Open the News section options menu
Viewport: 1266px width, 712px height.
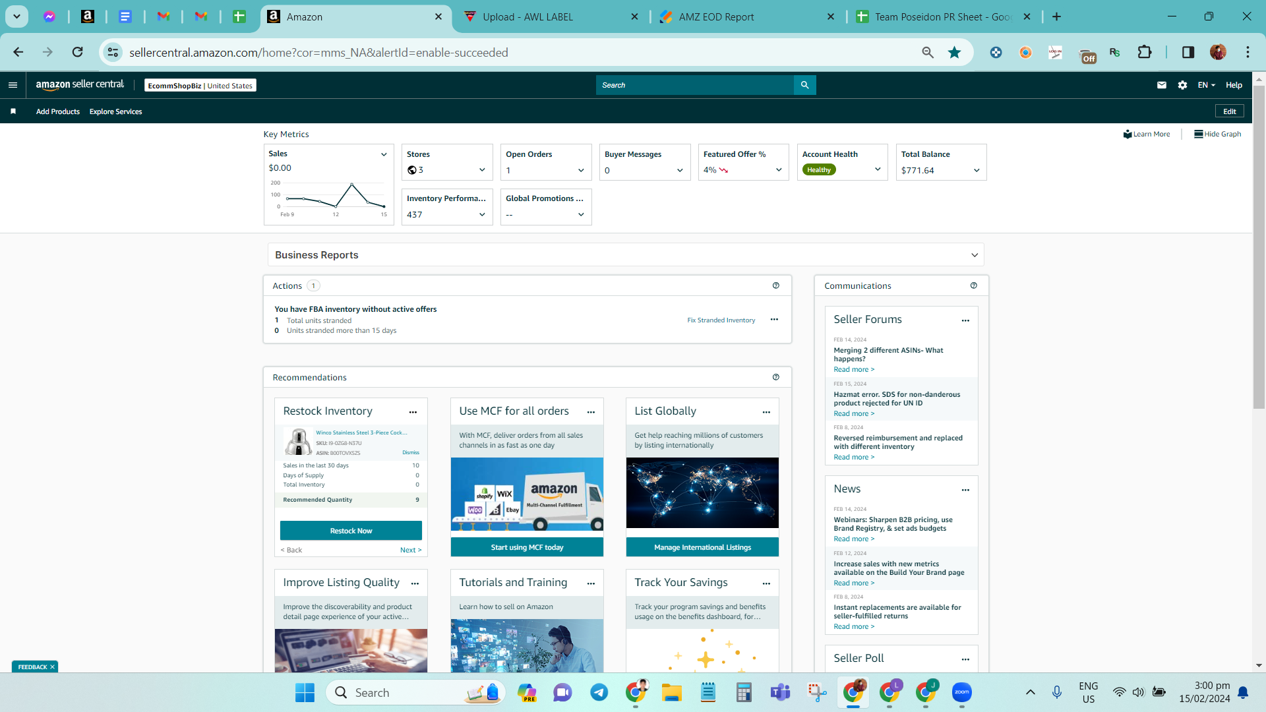point(965,490)
